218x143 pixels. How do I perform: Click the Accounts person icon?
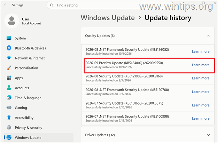pyautogui.click(x=9, y=88)
